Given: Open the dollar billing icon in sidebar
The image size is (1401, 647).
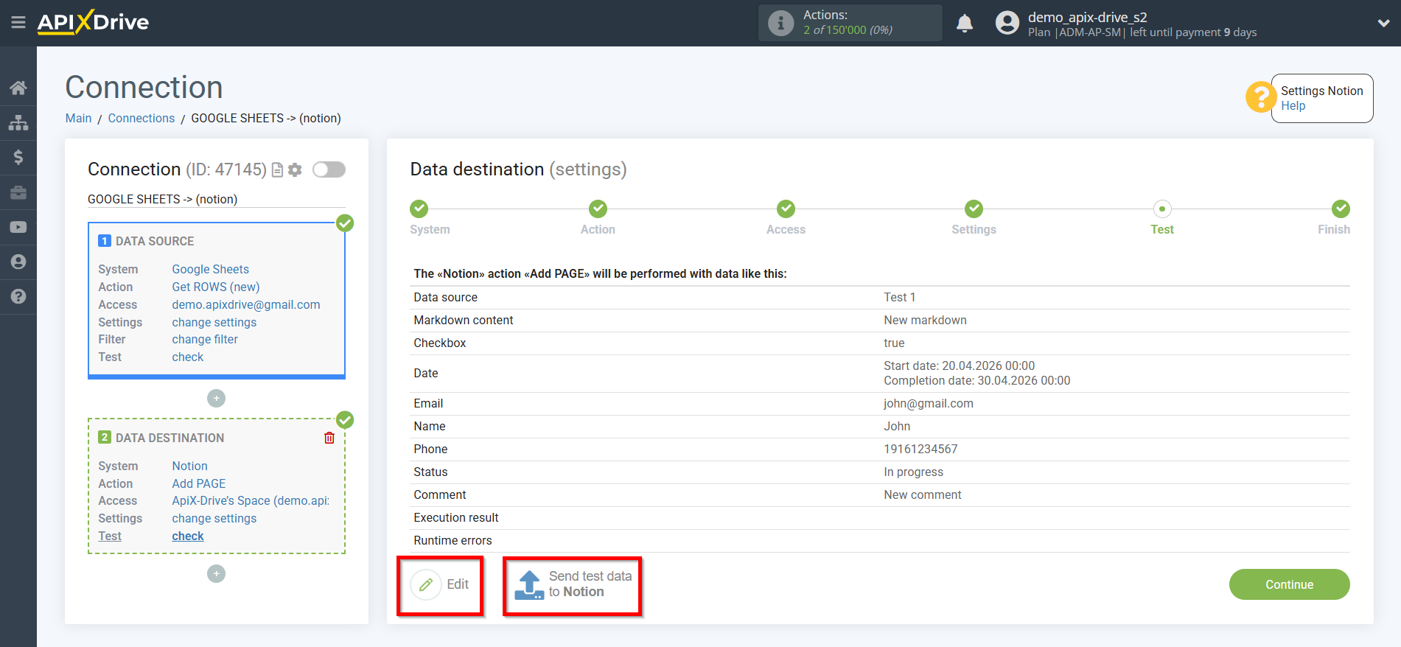Looking at the screenshot, I should coord(18,157).
